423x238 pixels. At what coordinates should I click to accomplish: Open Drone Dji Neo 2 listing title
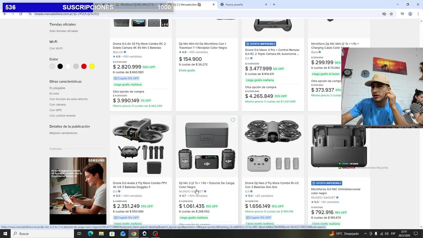click(x=272, y=185)
